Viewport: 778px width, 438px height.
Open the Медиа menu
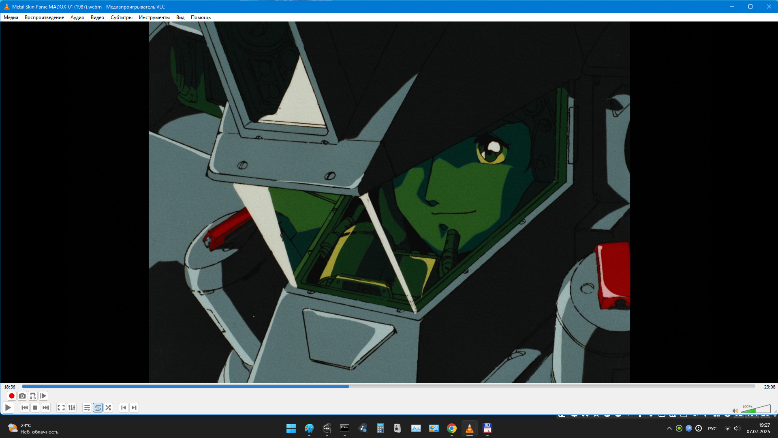tap(11, 17)
